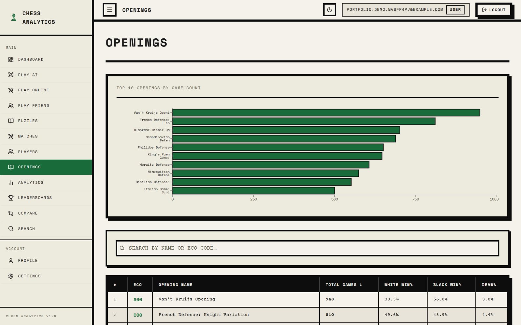Click the Italian Game chart bar
This screenshot has height=325, width=521.
[x=254, y=190]
